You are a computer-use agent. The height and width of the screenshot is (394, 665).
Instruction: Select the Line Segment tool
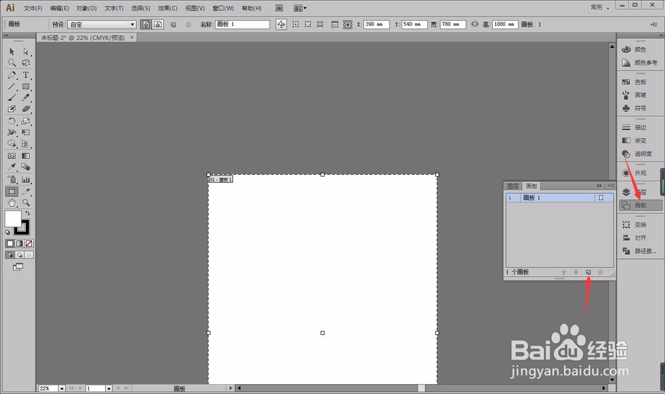[x=12, y=86]
